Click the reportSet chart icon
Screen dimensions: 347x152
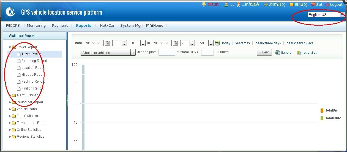point(299,53)
